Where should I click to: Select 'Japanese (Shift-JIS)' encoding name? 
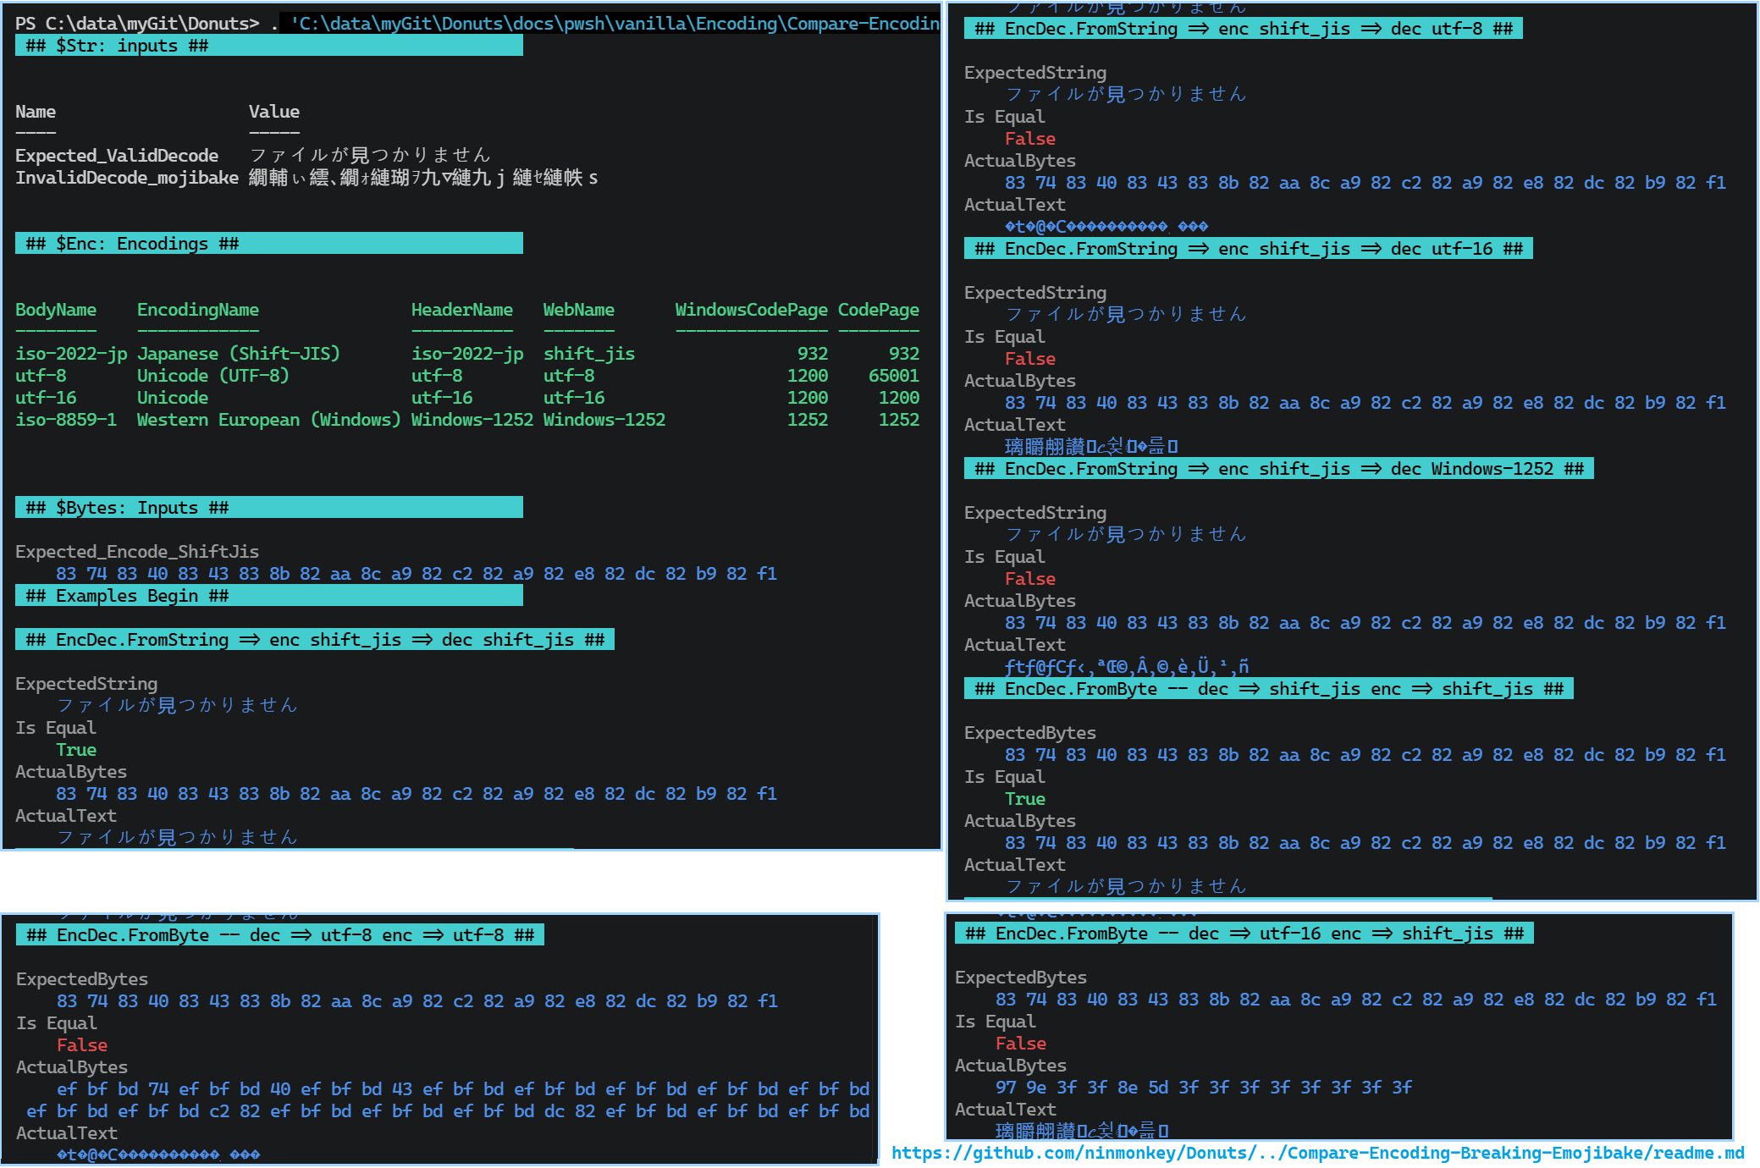(x=239, y=354)
